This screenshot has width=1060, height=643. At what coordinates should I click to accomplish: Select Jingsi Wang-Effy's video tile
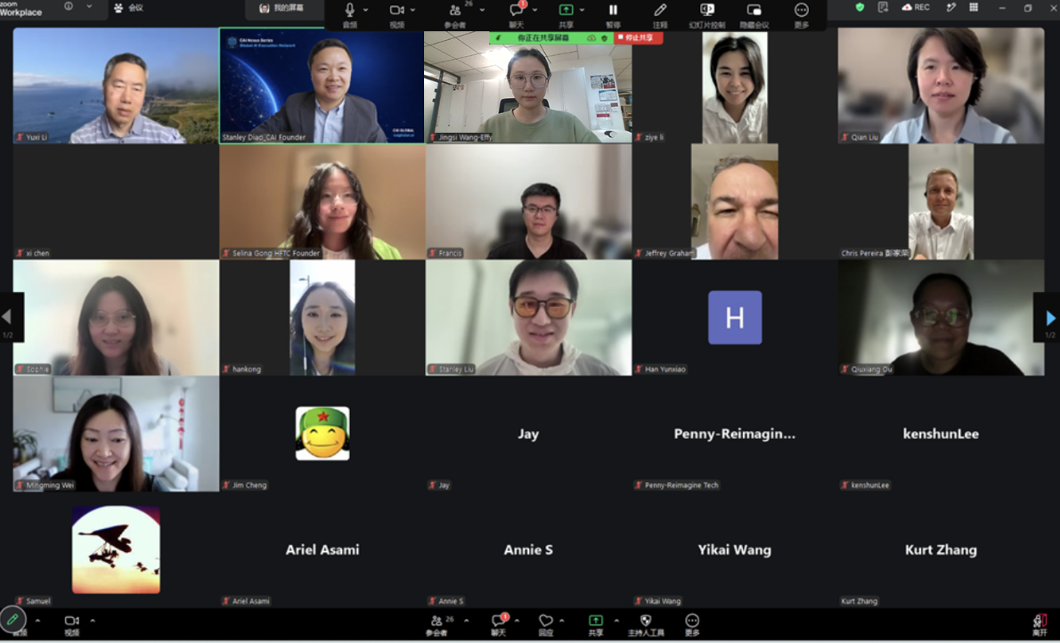(x=528, y=85)
